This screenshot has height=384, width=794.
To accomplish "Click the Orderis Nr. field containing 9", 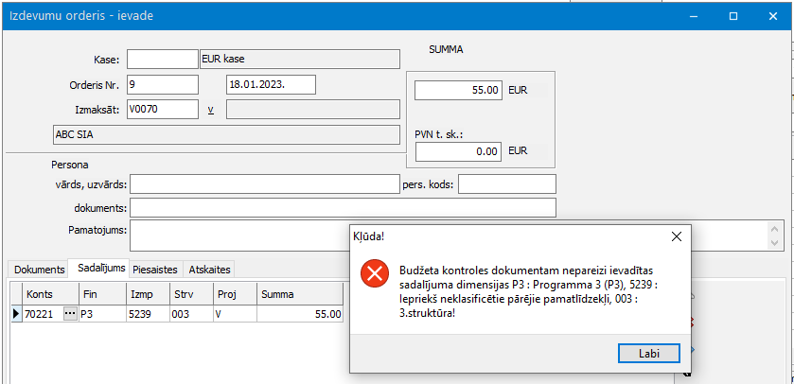I will [x=163, y=84].
